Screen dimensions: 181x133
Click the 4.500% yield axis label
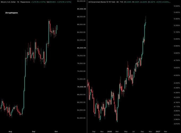pos(177,75)
